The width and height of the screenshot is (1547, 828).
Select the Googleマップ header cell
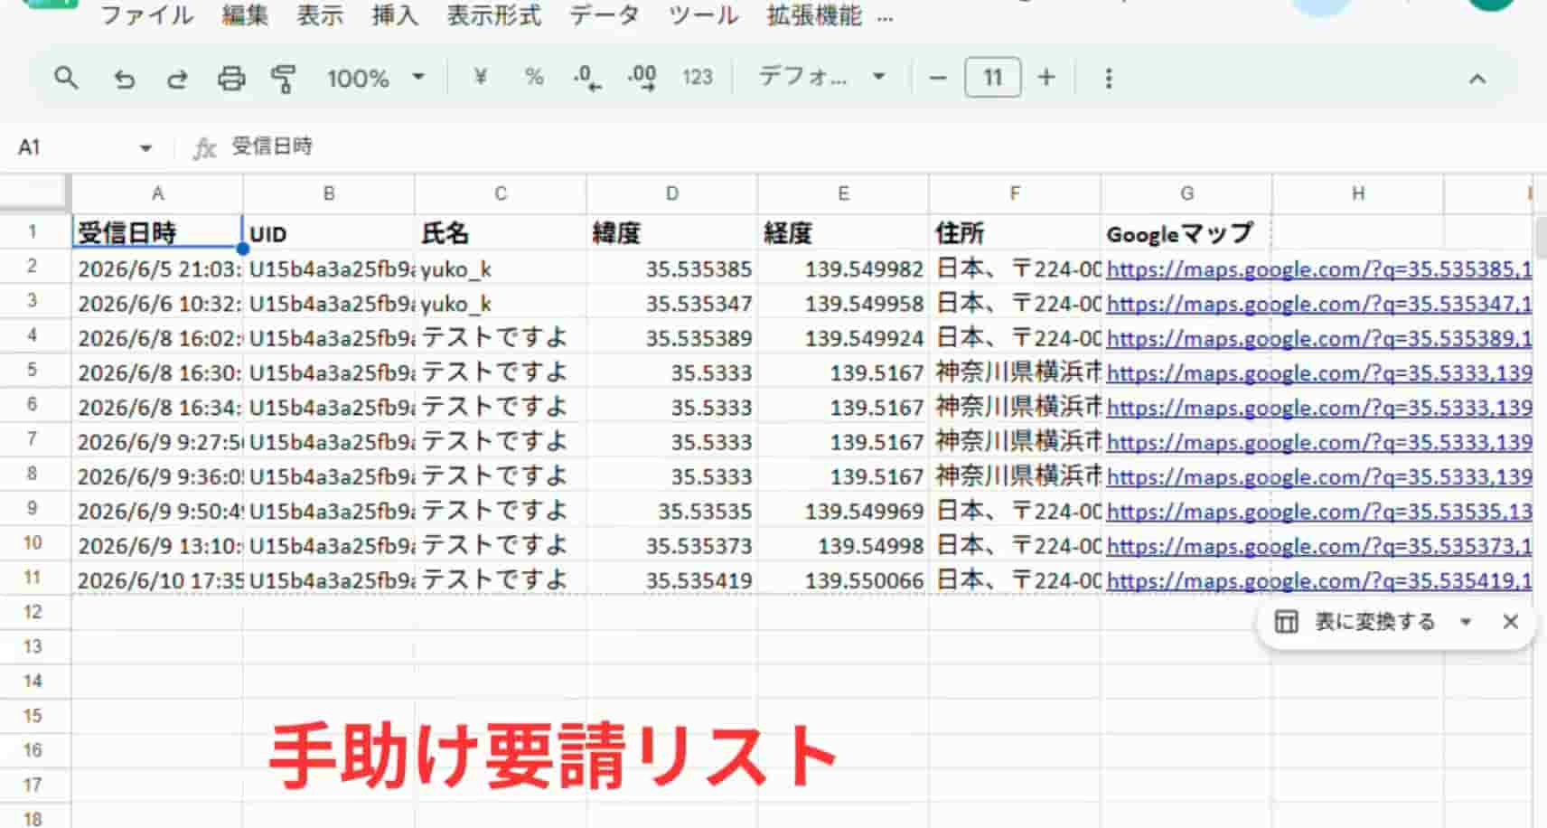(x=1186, y=232)
